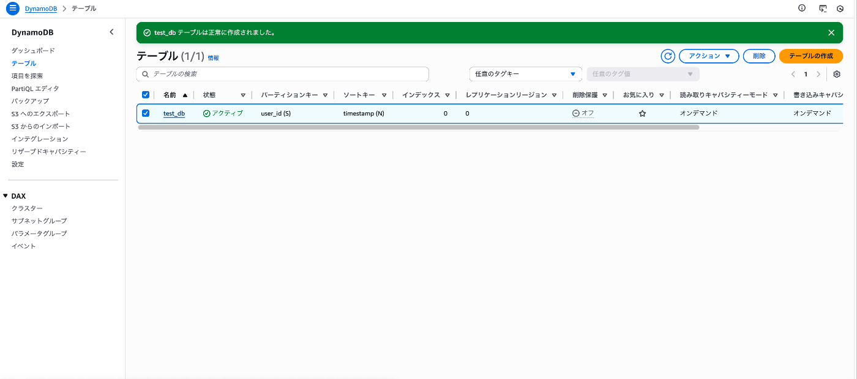Click the info circle icon in the top bar
The width and height of the screenshot is (857, 379).
pyautogui.click(x=802, y=9)
